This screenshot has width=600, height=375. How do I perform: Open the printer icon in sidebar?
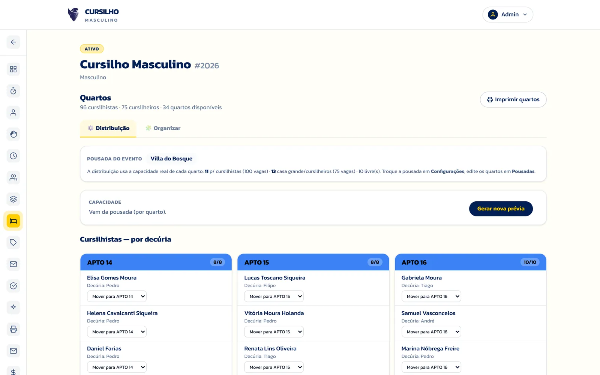point(13,329)
